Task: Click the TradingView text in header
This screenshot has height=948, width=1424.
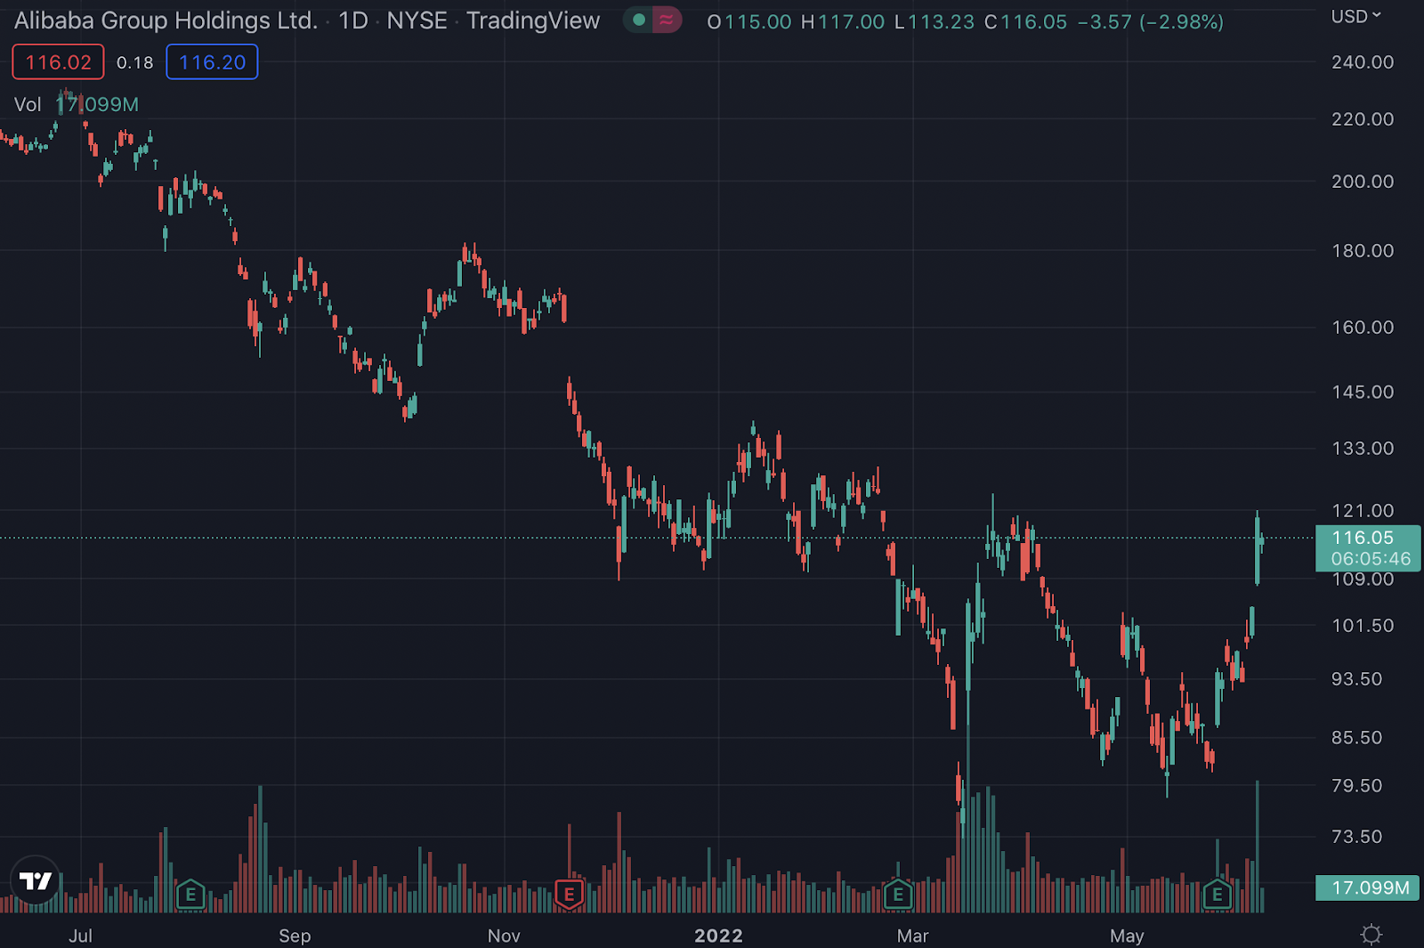Action: coord(533,20)
